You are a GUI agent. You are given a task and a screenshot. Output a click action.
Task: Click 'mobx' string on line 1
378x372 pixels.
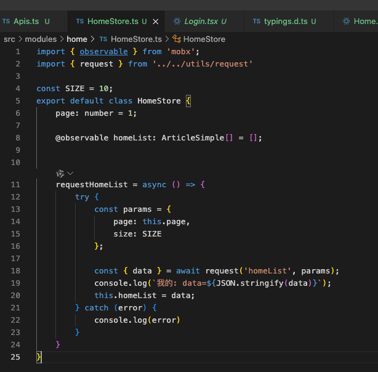[x=181, y=52]
